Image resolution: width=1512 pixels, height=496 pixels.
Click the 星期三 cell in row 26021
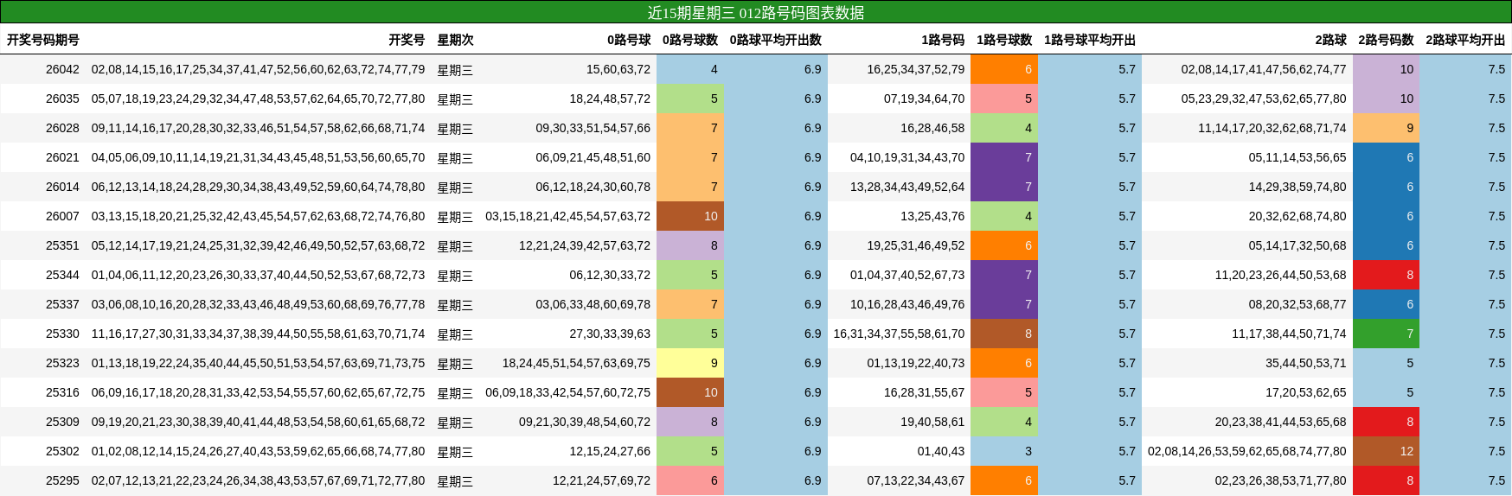point(455,158)
